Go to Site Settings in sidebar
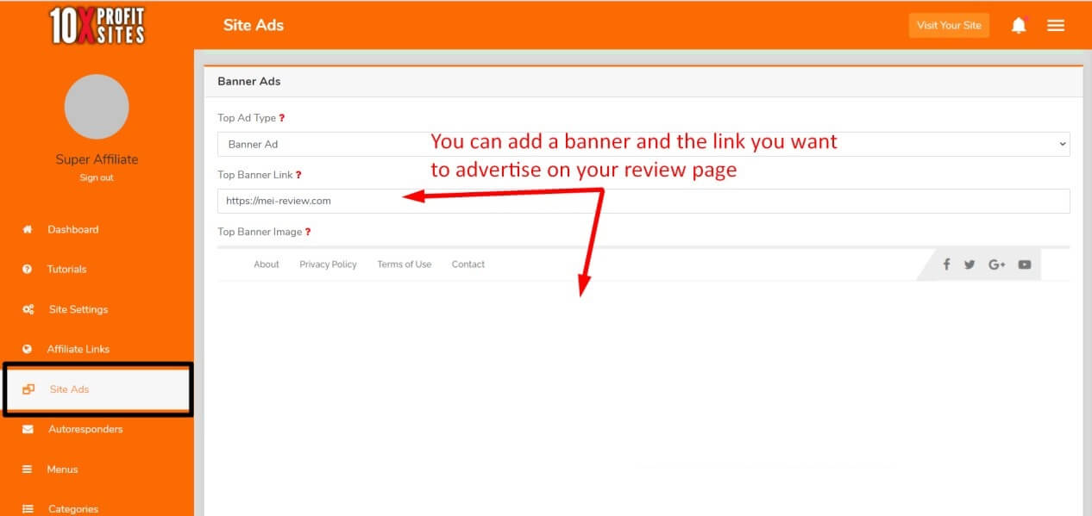This screenshot has height=516, width=1092. [78, 309]
